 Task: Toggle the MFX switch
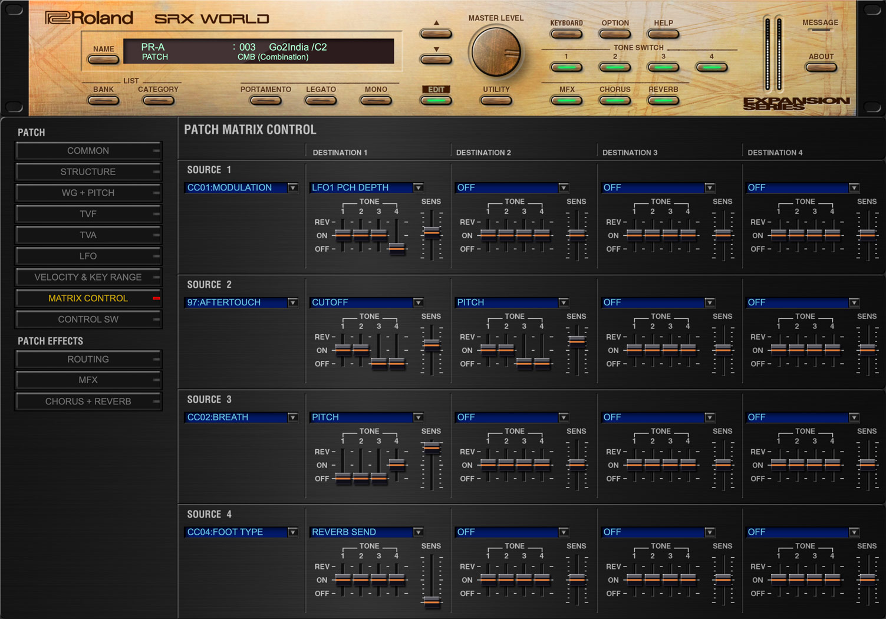pos(566,100)
